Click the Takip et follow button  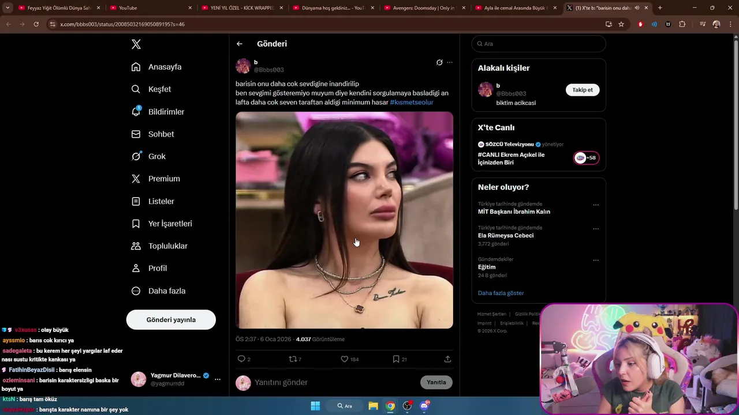[x=583, y=90]
